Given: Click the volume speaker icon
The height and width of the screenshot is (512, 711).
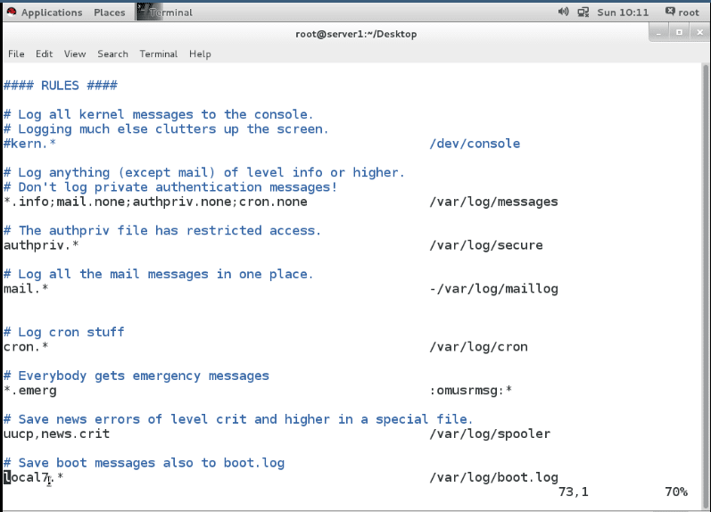Looking at the screenshot, I should [x=563, y=12].
